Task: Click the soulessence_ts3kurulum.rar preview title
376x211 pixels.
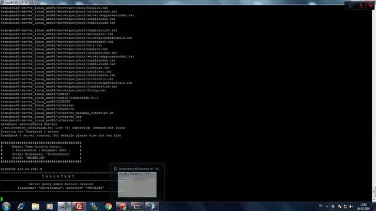Action: [139, 169]
